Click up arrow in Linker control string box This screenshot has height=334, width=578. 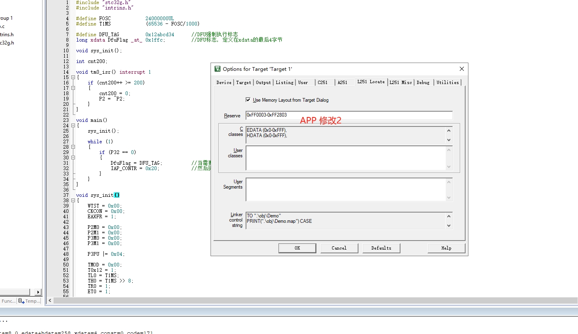click(x=449, y=216)
